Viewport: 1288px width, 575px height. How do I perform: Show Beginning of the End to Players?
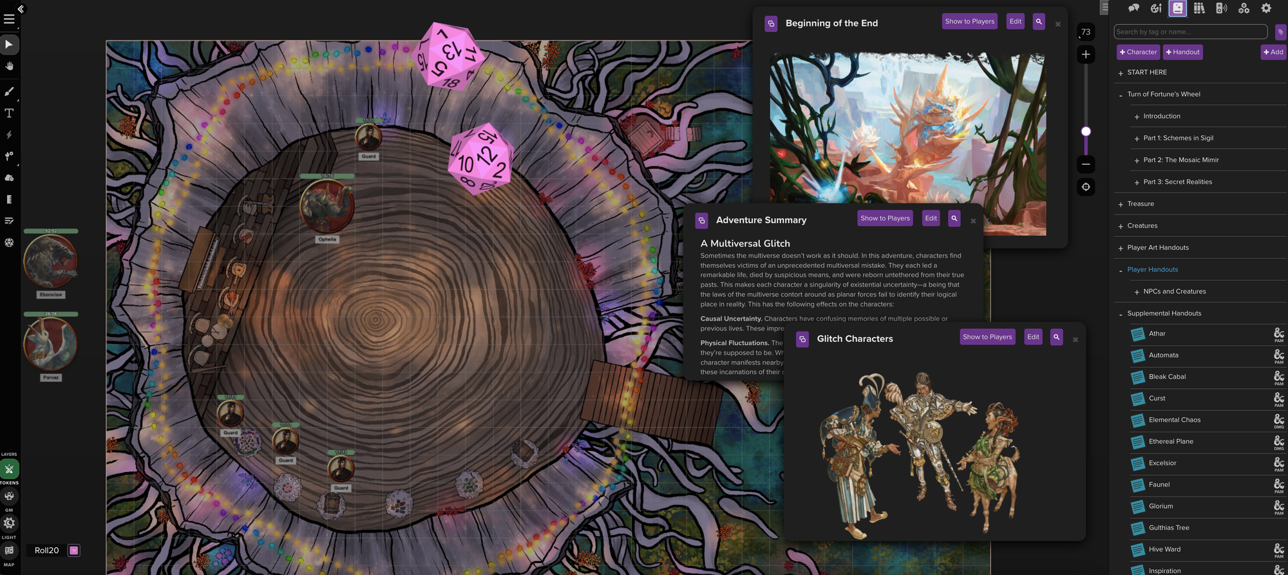(x=969, y=21)
